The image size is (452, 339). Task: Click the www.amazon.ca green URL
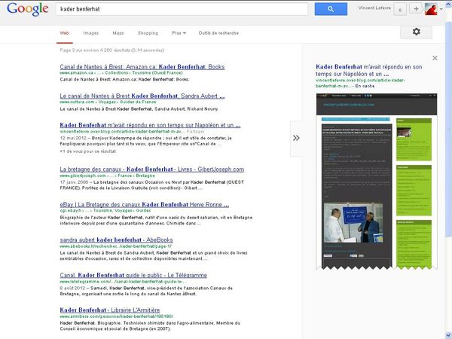click(121, 72)
